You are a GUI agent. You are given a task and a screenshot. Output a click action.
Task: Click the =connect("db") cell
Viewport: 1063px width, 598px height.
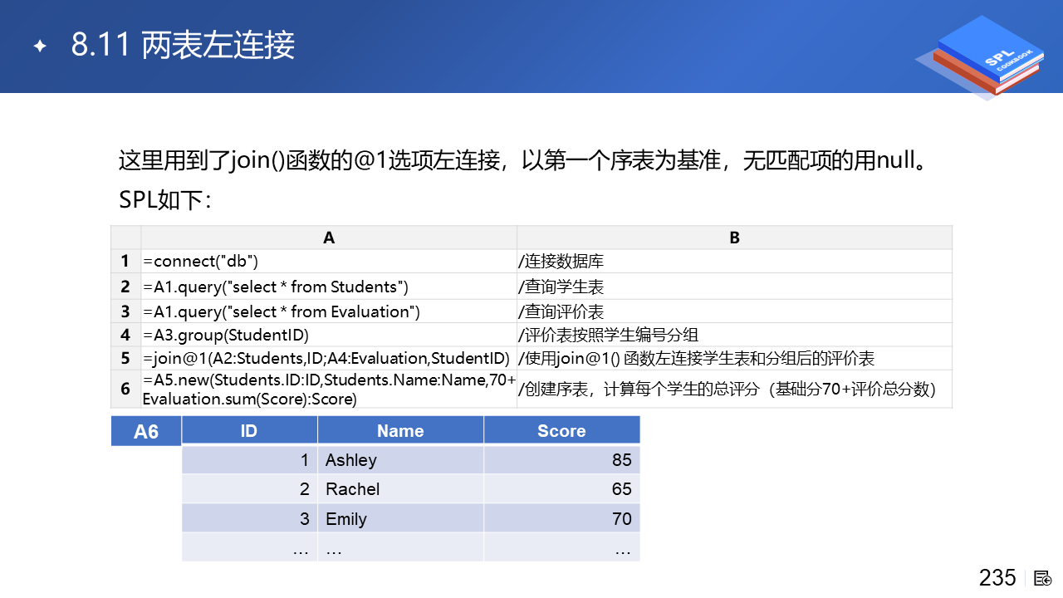[x=329, y=261]
